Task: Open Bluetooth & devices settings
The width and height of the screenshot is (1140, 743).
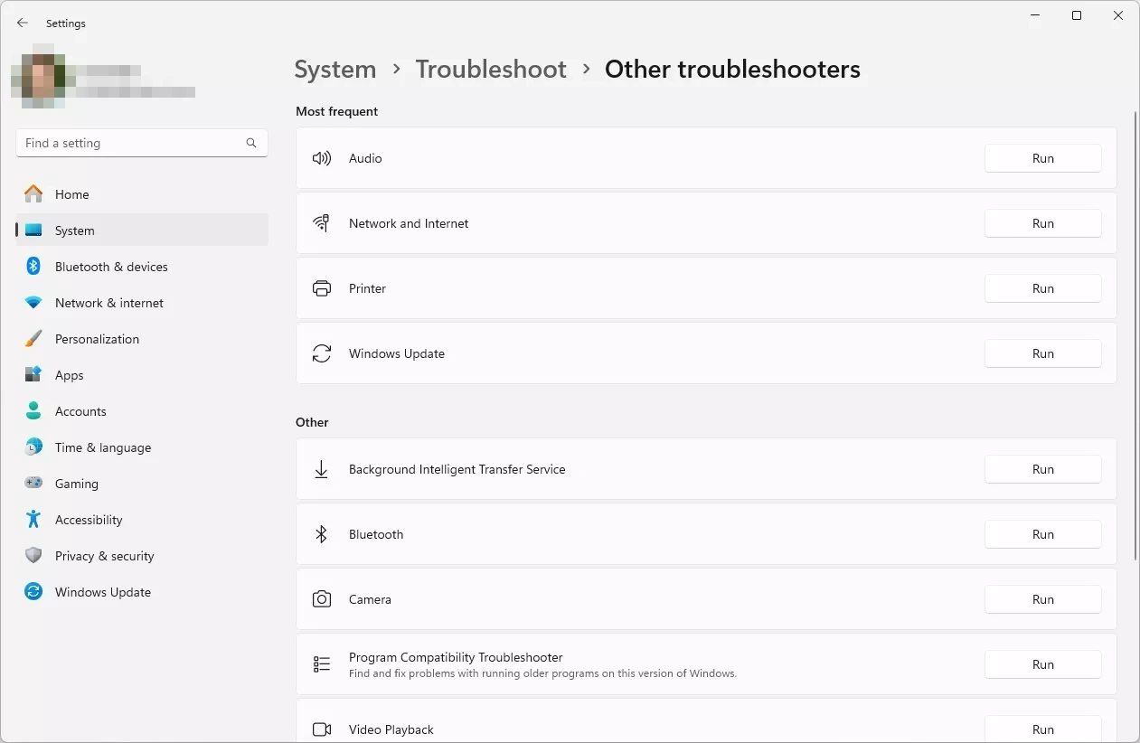Action: pos(142,267)
